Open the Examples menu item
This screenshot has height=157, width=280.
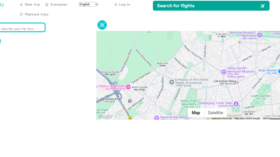(56, 5)
